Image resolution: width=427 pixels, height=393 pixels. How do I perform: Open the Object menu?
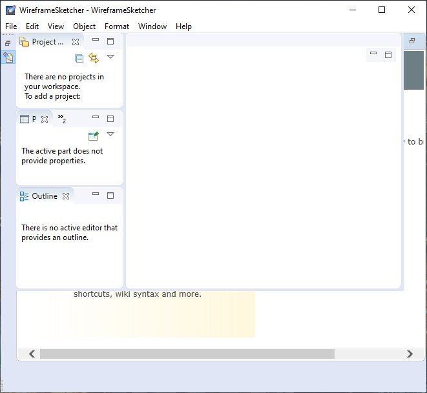pos(84,26)
